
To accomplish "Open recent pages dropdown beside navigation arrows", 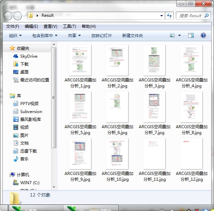I will (24, 16).
